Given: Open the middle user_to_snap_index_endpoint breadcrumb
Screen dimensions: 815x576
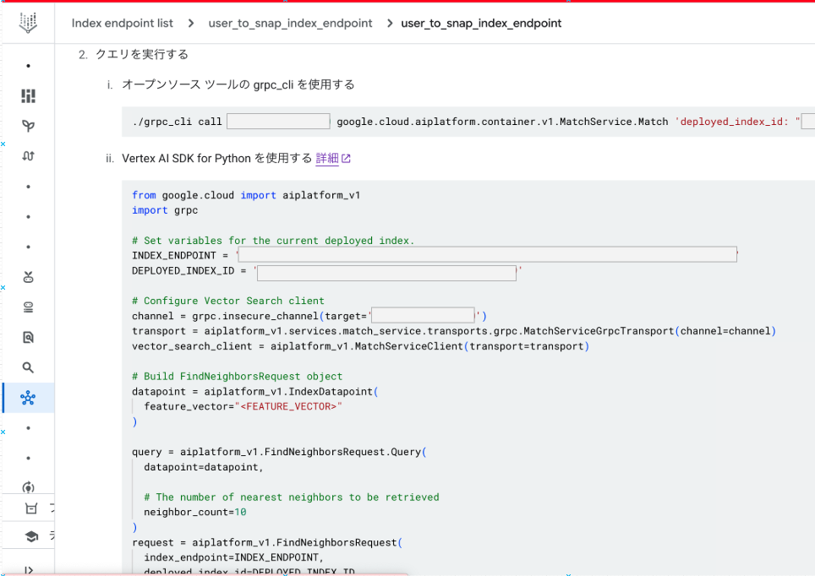Looking at the screenshot, I should (290, 24).
